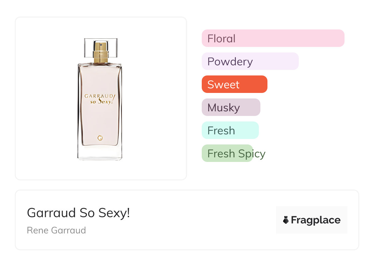Click the gold spray nozzle on bottle
This screenshot has width=374, height=265.
[101, 52]
